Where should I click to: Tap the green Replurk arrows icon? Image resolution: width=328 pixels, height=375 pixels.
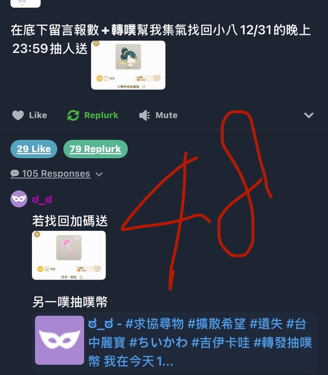click(x=73, y=115)
